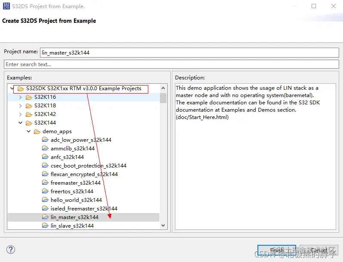Maximize the S32DS dialog window
The image size is (343, 262).
(314, 6)
